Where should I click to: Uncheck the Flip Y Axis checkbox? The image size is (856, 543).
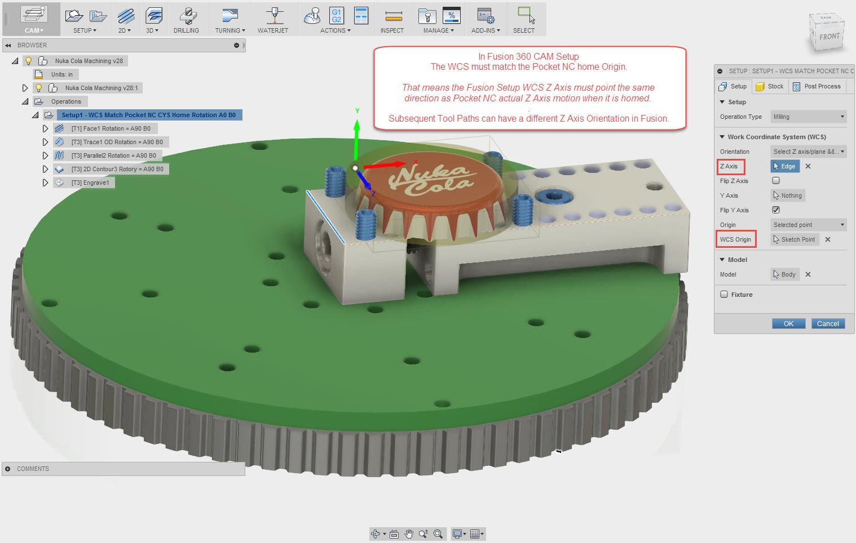pyautogui.click(x=776, y=210)
